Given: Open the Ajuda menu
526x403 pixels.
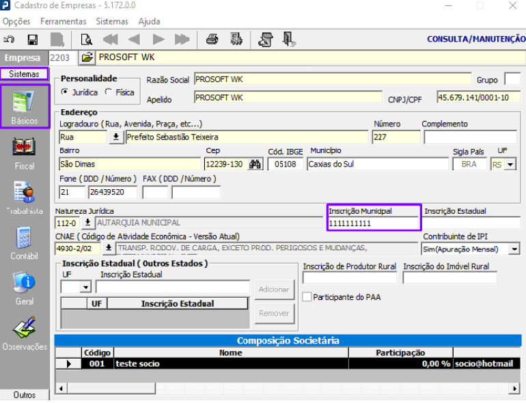Looking at the screenshot, I should point(149,22).
